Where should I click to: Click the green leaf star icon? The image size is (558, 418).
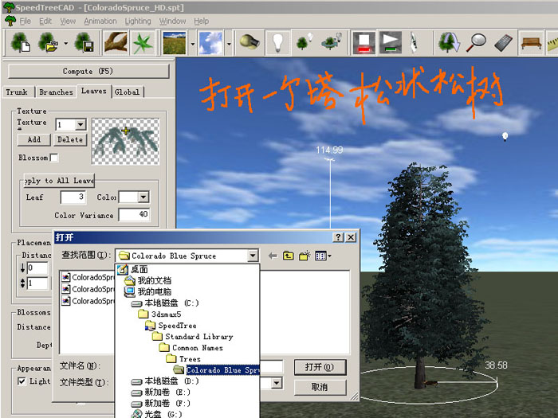(143, 42)
